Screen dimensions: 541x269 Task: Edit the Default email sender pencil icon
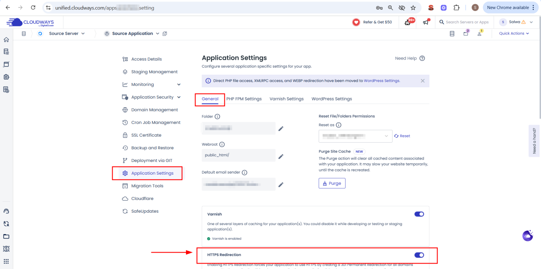pyautogui.click(x=281, y=184)
